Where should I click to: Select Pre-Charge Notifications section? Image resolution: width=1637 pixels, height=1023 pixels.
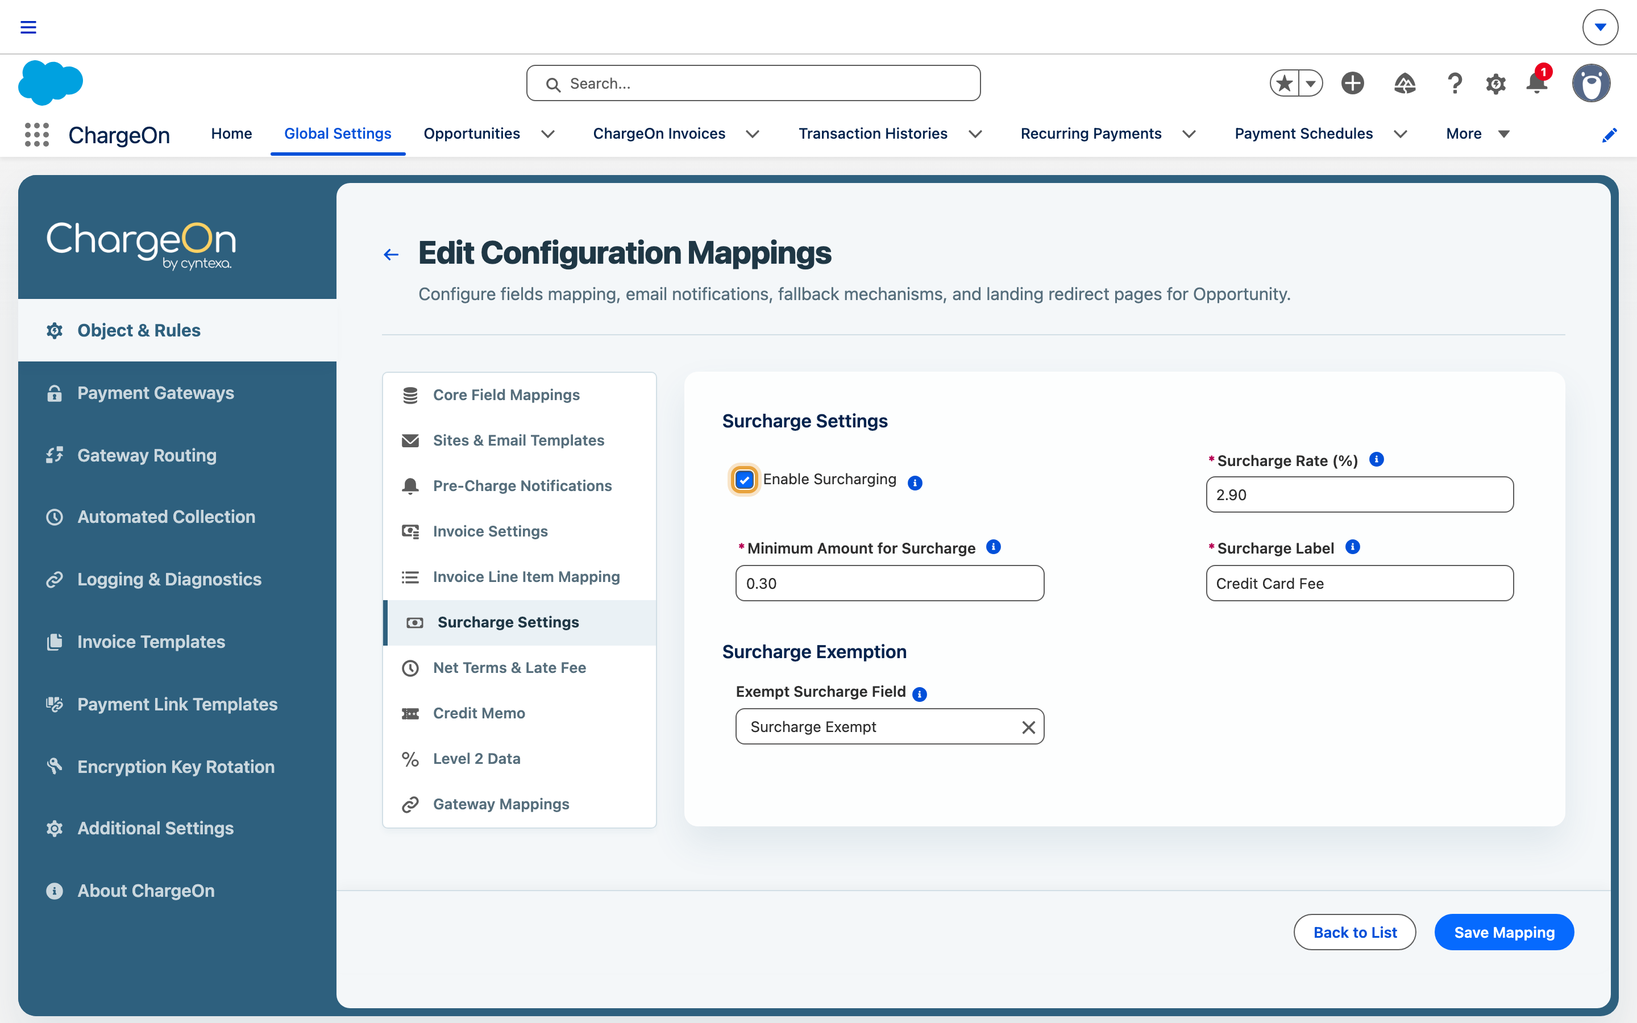tap(520, 485)
